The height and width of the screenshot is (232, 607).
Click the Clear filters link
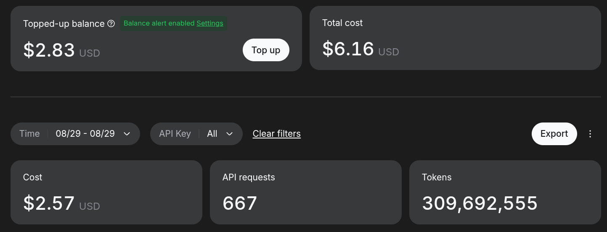(x=277, y=134)
